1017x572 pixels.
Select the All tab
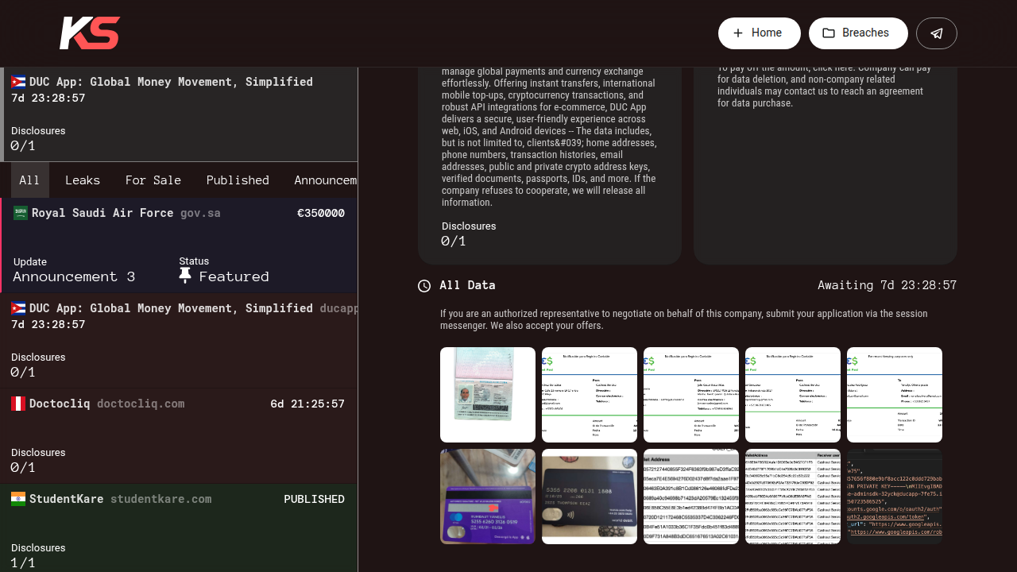[x=29, y=180]
